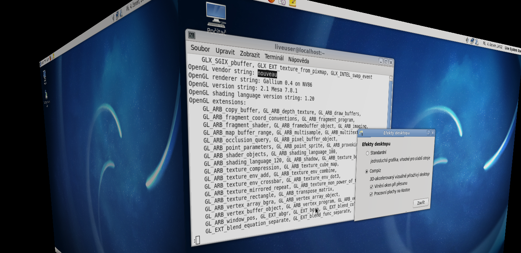The height and width of the screenshot is (253, 521).
Task: Click the GLX_SGIX_pbuffer text
Action: pos(228,62)
